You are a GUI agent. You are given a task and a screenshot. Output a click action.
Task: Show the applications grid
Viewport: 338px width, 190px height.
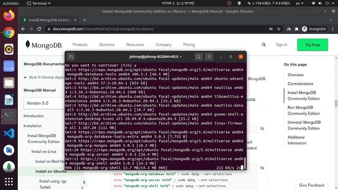[x=9, y=182]
